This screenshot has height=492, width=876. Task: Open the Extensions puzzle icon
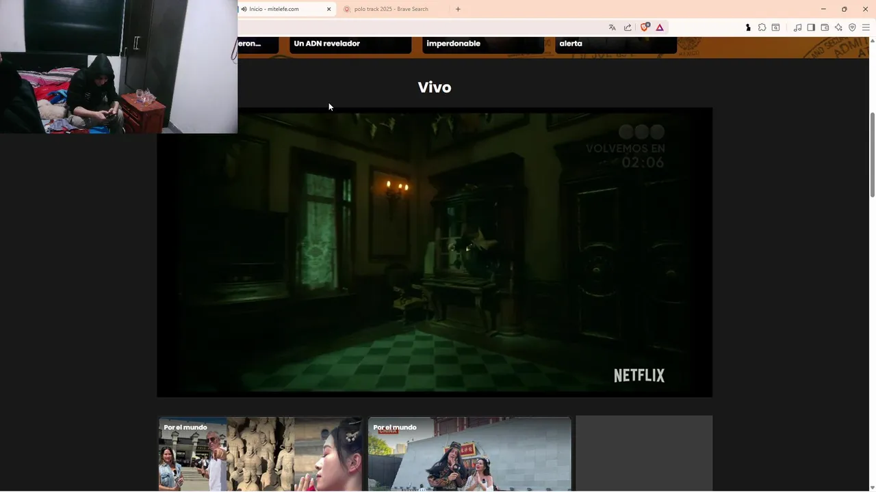click(762, 27)
